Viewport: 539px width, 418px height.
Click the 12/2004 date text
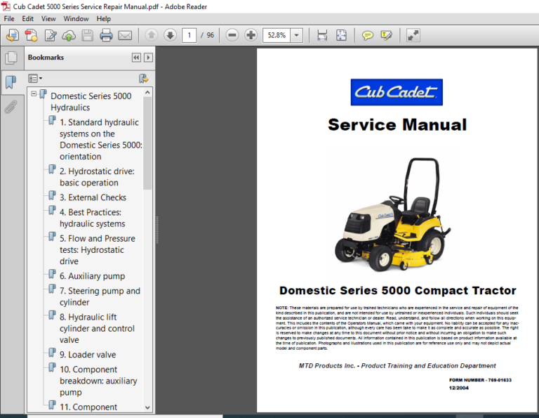[458, 388]
